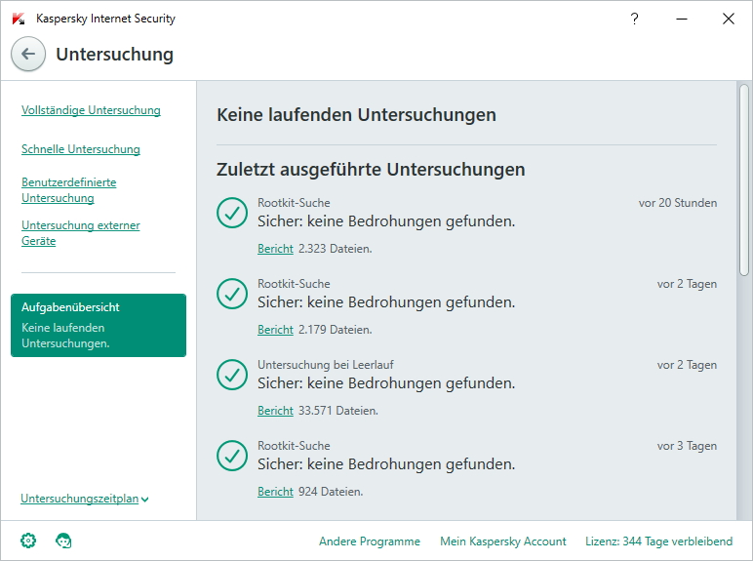
Task: Open Benutzerdefinierte Untersuchung
Action: click(68, 190)
